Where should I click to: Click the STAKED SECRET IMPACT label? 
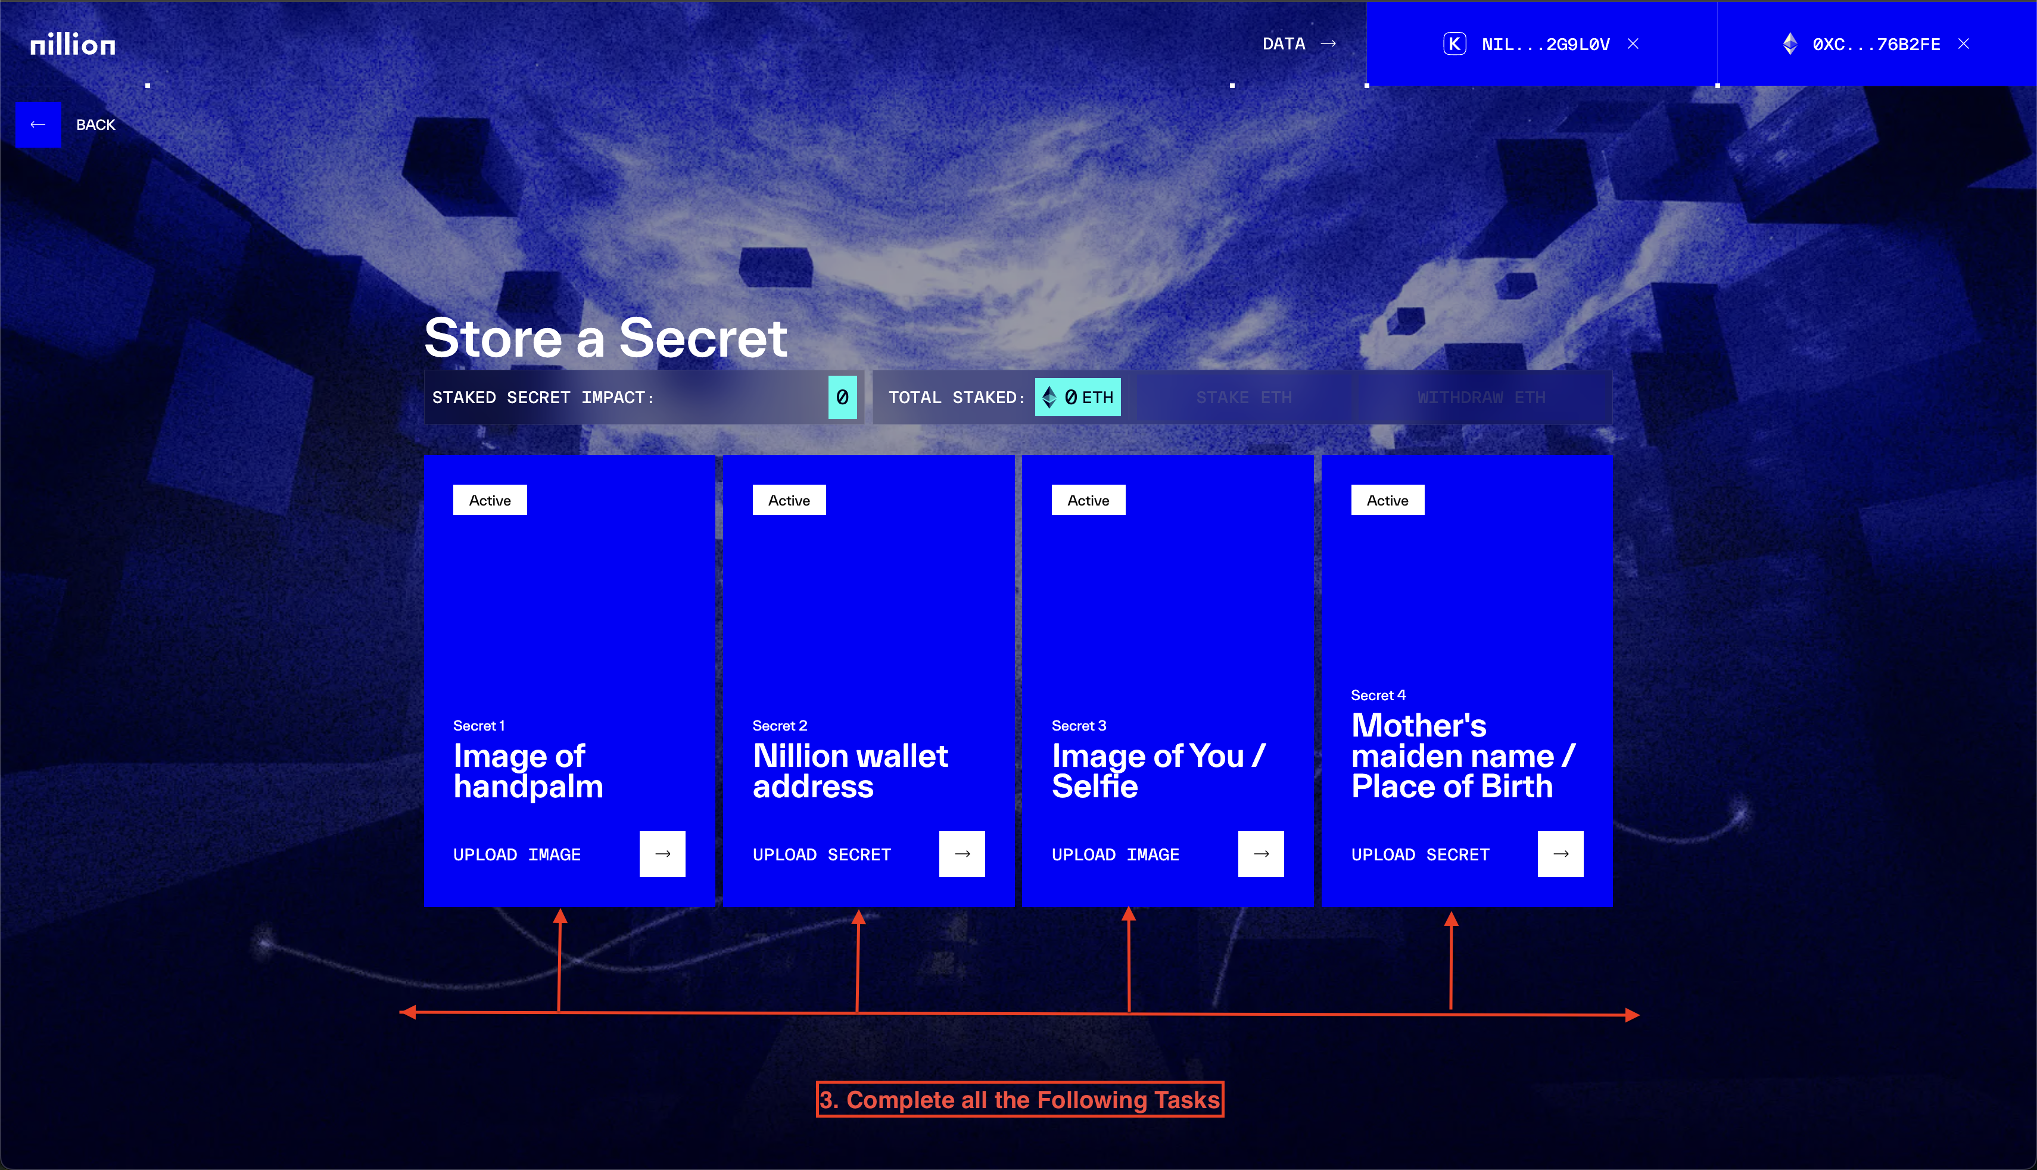pyautogui.click(x=543, y=397)
